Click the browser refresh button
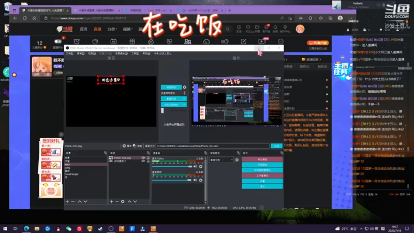This screenshot has width=414, height=233. 25,18
